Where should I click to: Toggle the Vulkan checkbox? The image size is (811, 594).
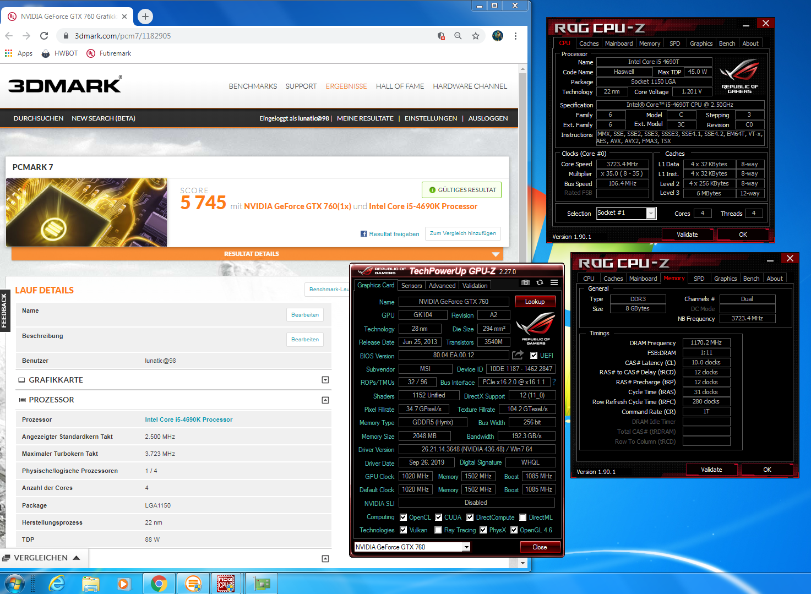pos(404,530)
